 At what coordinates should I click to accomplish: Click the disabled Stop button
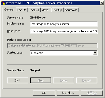[41, 80]
